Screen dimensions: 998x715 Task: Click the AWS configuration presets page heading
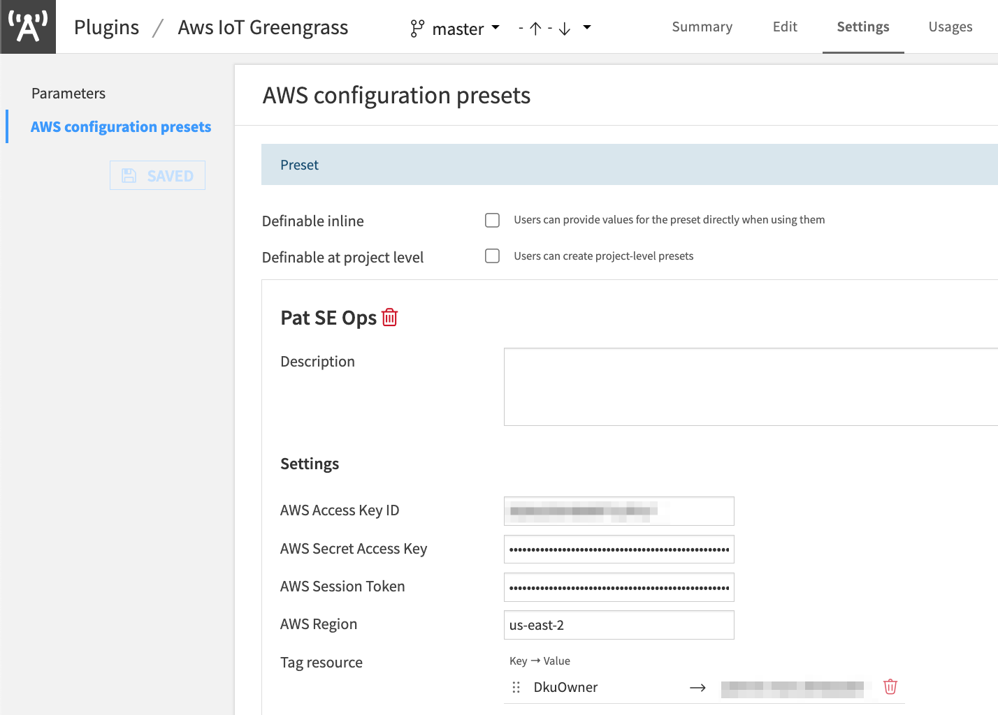pos(396,96)
